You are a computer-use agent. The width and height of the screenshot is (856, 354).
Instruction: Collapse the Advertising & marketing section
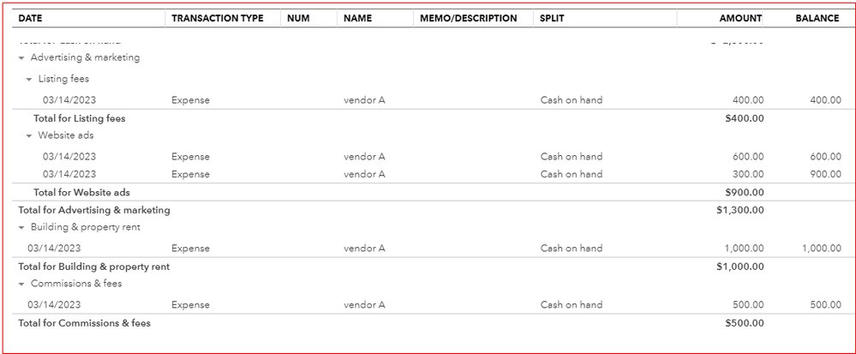coord(21,58)
